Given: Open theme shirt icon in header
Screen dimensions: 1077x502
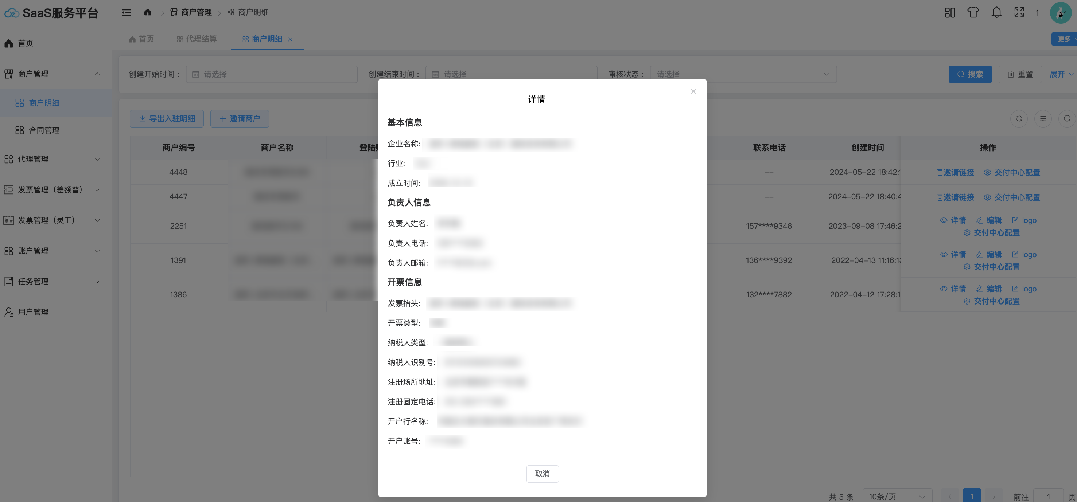Looking at the screenshot, I should [973, 12].
